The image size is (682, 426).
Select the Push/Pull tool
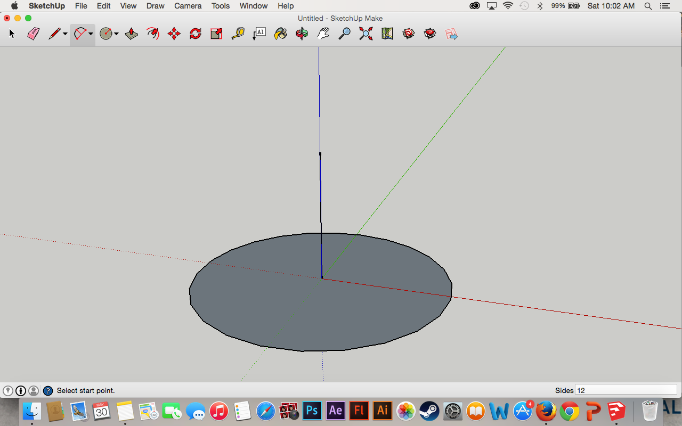(131, 33)
